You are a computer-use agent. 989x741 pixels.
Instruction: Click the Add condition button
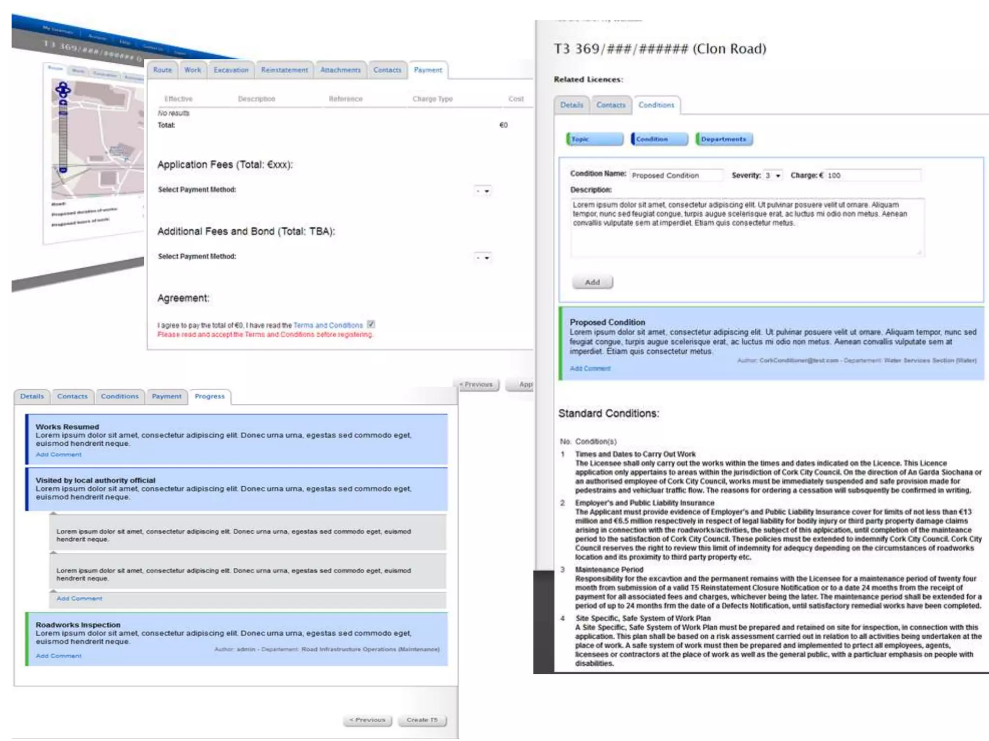click(593, 282)
